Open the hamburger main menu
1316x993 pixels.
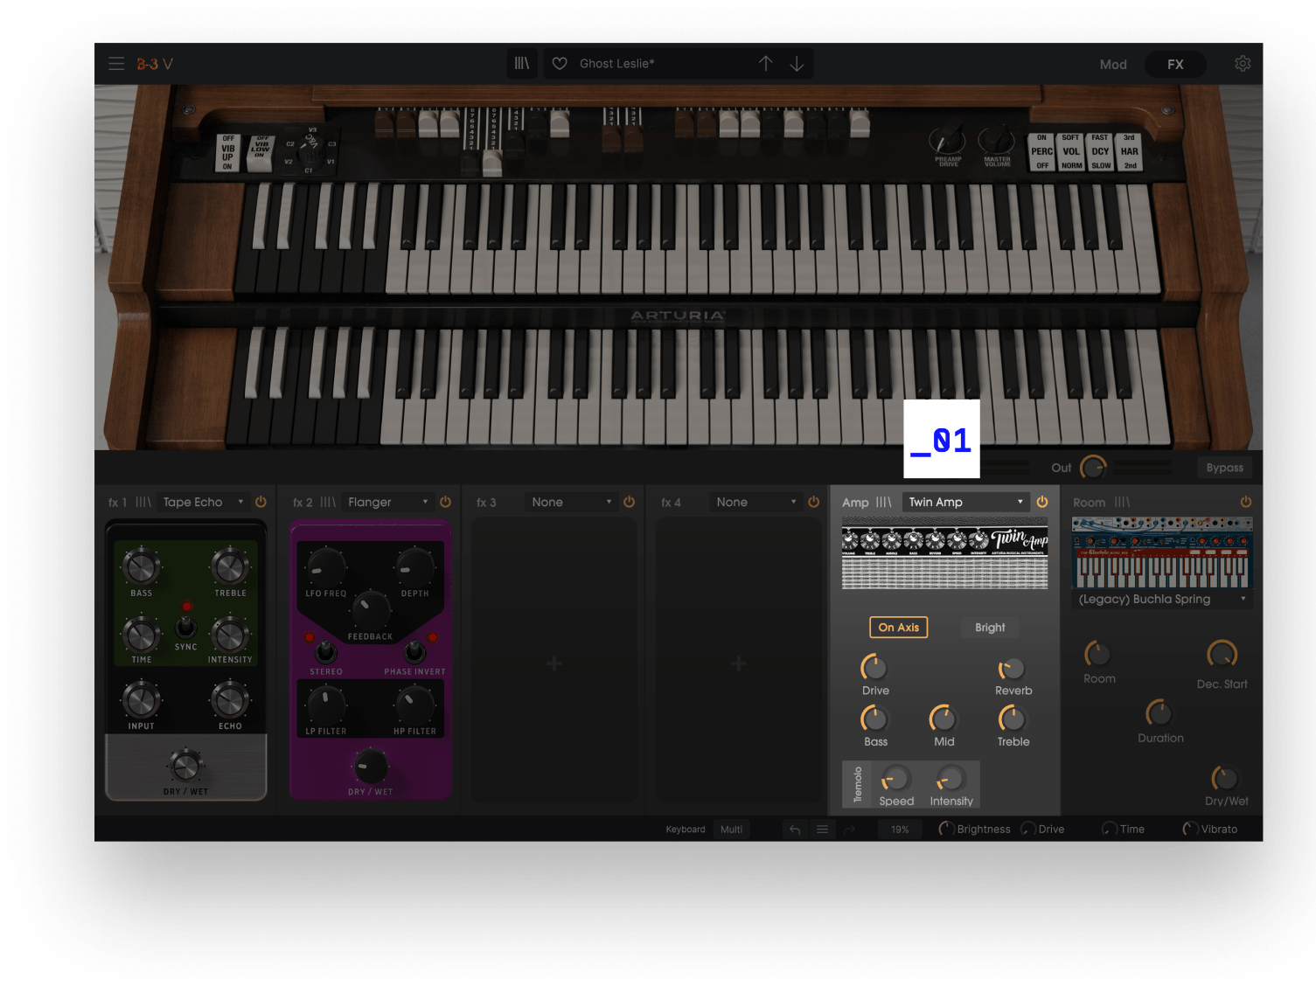116,64
